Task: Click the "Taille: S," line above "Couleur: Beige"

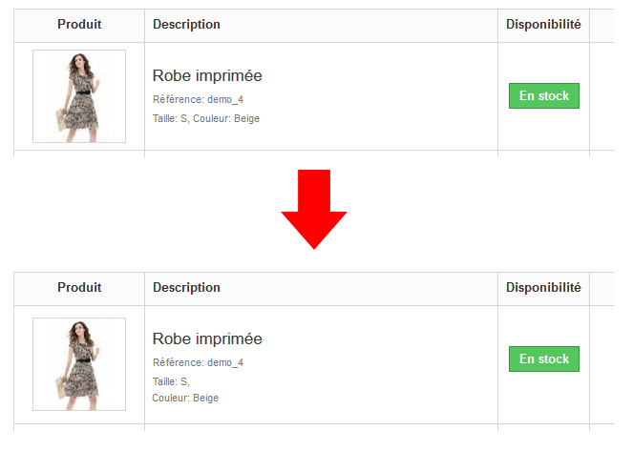Action: [x=171, y=381]
